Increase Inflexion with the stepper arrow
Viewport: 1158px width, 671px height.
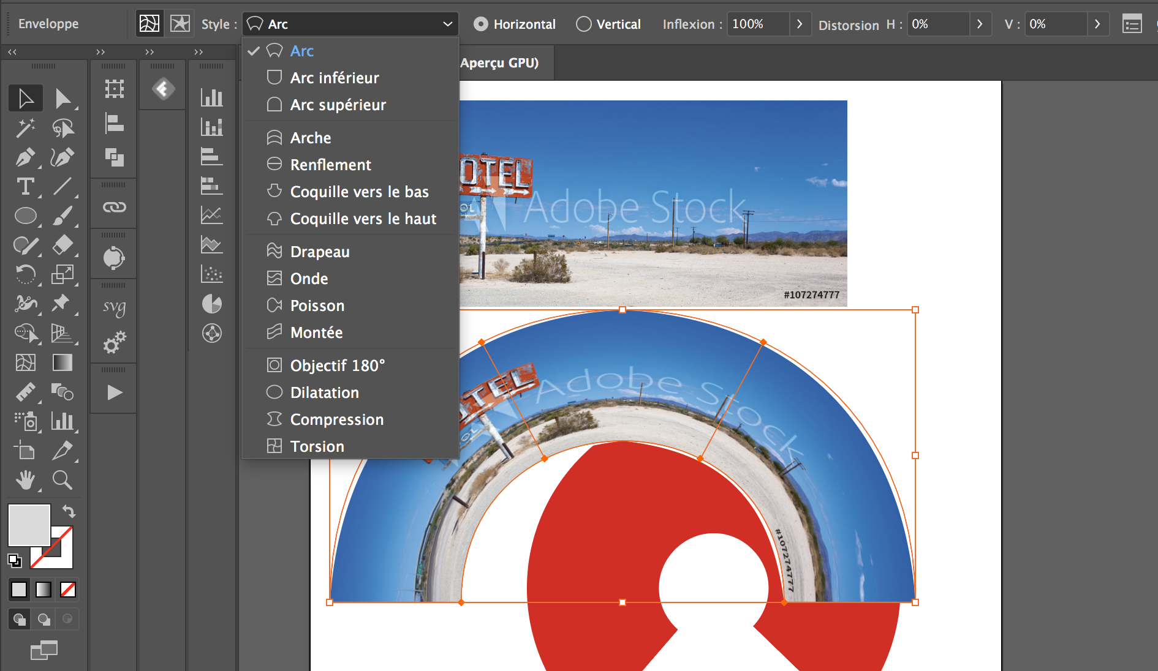(x=800, y=24)
